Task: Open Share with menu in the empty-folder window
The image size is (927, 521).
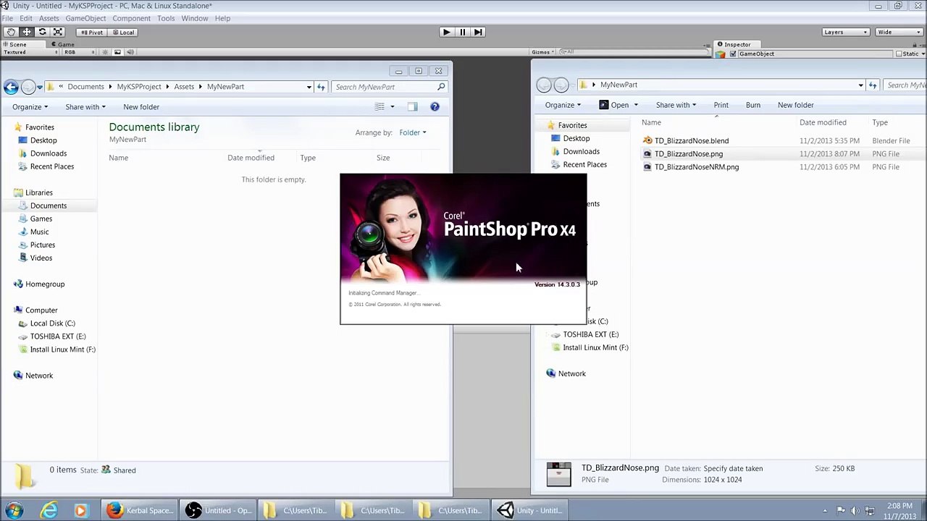Action: (85, 107)
